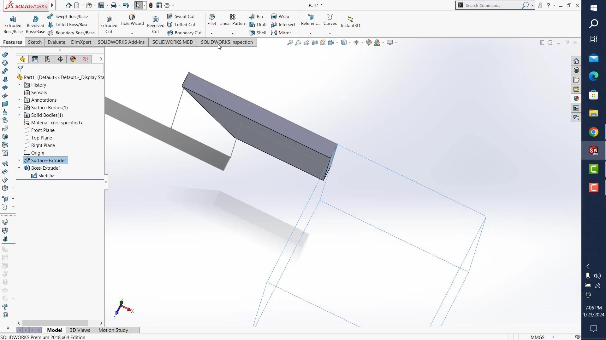Open the SOLIDWORKS Add-Ins tab
This screenshot has width=606, height=340.
pyautogui.click(x=121, y=42)
